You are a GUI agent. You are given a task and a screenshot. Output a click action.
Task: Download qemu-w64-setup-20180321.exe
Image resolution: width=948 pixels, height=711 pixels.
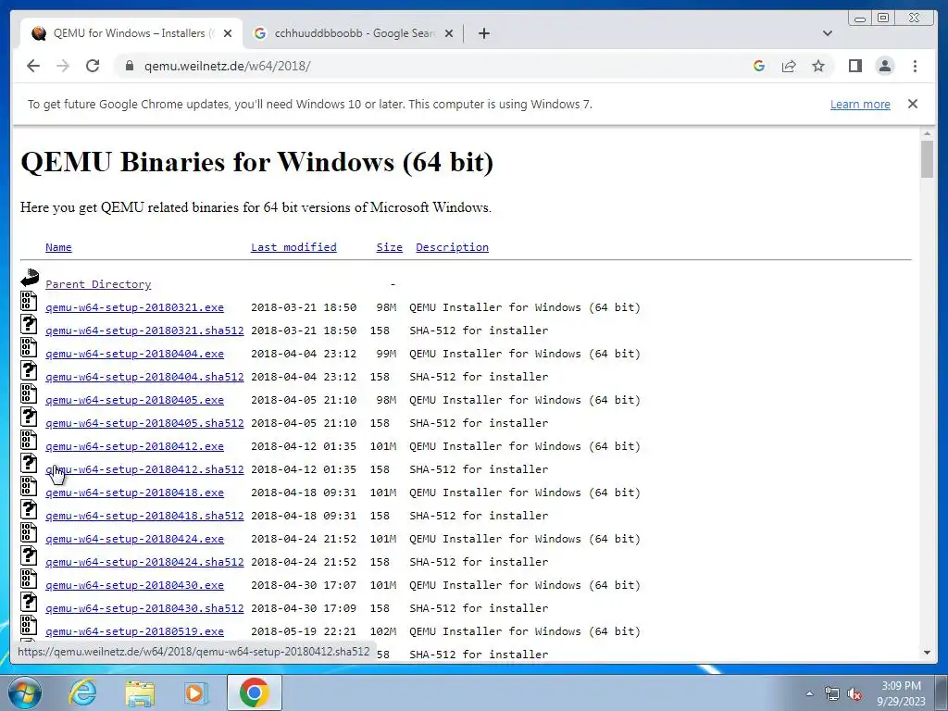coord(134,307)
